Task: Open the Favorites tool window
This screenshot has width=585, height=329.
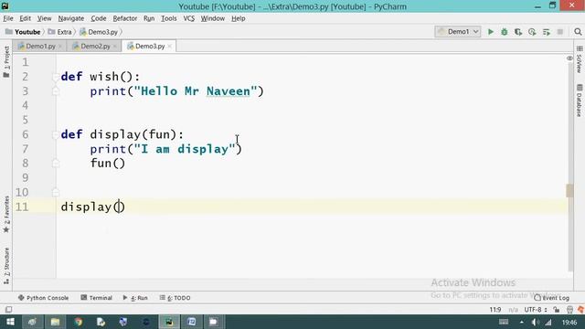Action: point(6,215)
